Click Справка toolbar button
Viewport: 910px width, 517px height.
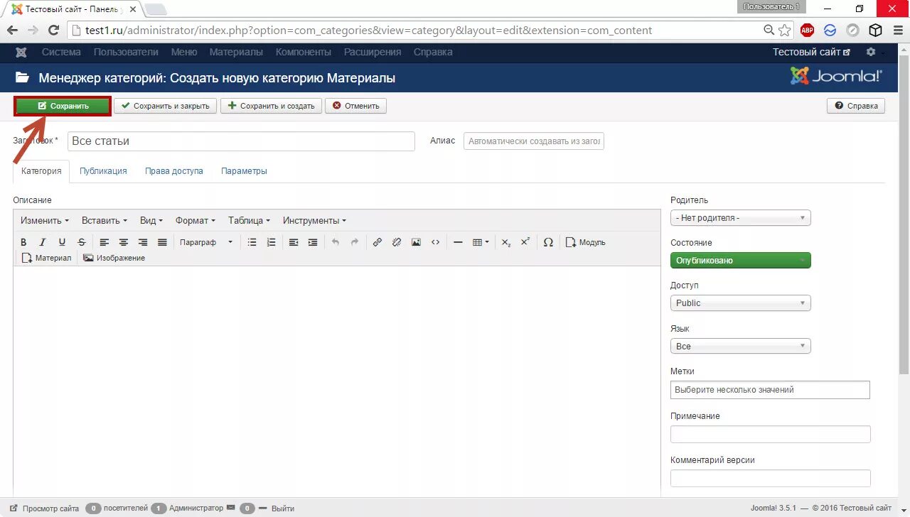click(856, 106)
